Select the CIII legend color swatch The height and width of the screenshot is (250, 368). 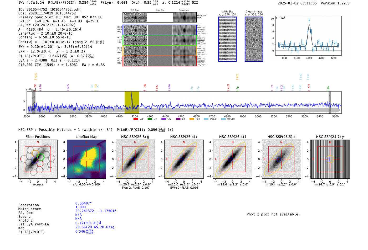178,119
